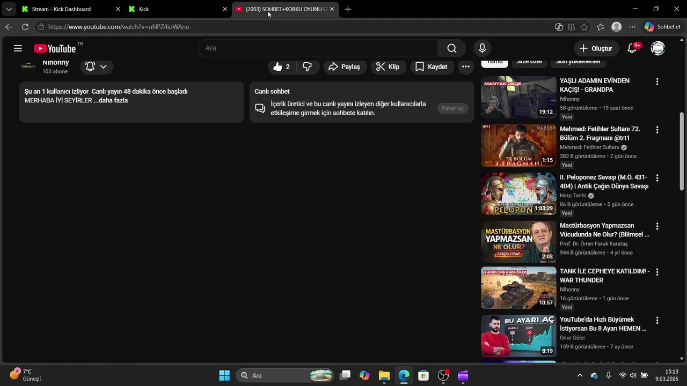This screenshot has height=386, width=687.
Task: Close the Kick browser tab
Action: click(225, 9)
